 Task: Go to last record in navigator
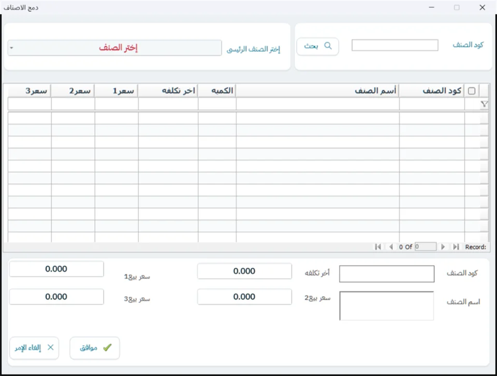tap(456, 247)
